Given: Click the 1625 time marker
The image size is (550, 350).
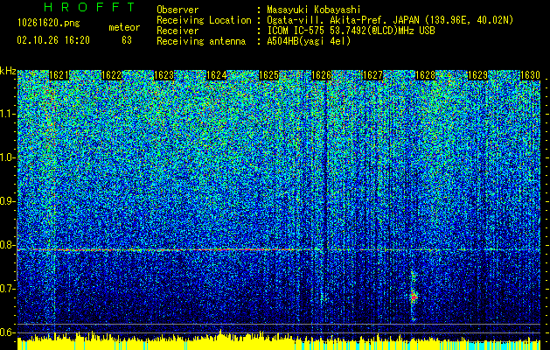Looking at the screenshot, I should [x=268, y=75].
